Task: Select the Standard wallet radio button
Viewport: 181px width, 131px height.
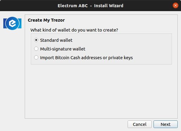Action: coord(36,40)
